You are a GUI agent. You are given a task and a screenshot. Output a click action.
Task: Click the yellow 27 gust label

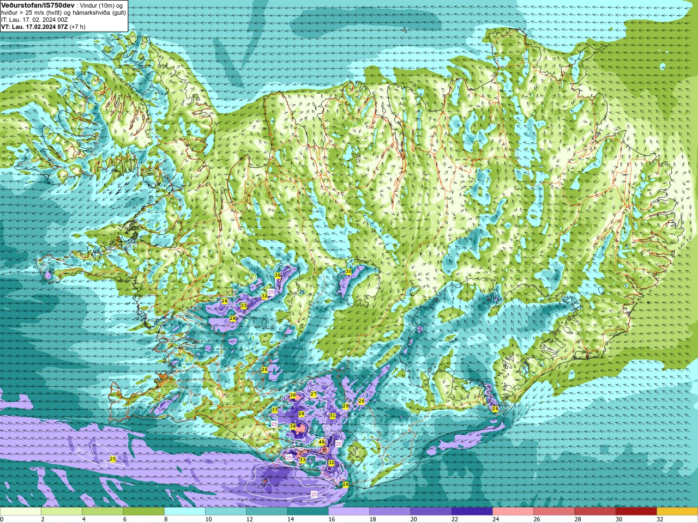(314, 394)
